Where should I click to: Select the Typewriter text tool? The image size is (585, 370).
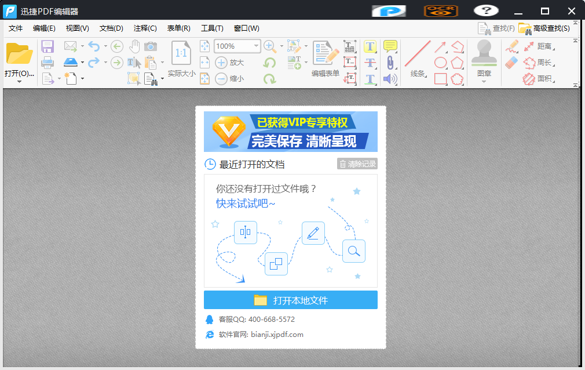(x=350, y=46)
